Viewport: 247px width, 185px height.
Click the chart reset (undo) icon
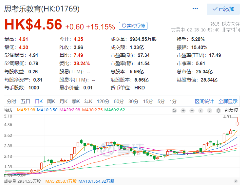tap(174, 111)
